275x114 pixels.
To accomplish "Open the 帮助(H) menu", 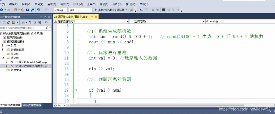I will pos(144,4).
